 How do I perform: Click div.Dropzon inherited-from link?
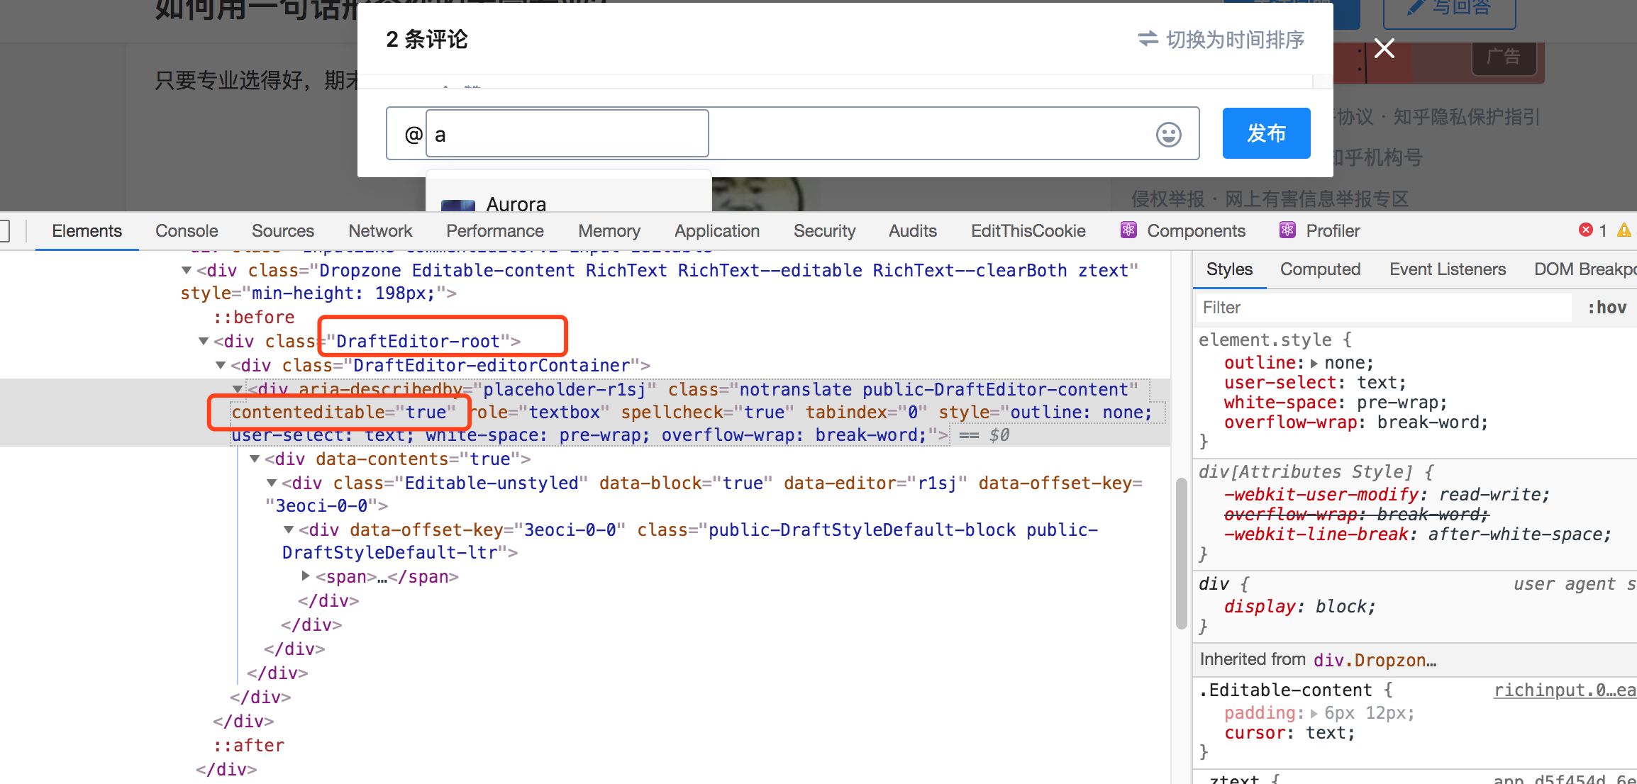(x=1375, y=660)
